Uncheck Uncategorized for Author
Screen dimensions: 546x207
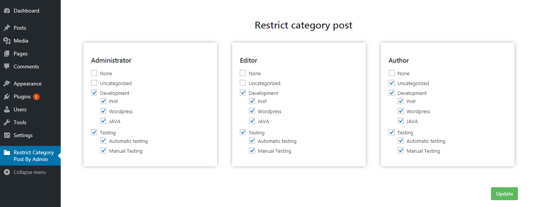pos(392,83)
